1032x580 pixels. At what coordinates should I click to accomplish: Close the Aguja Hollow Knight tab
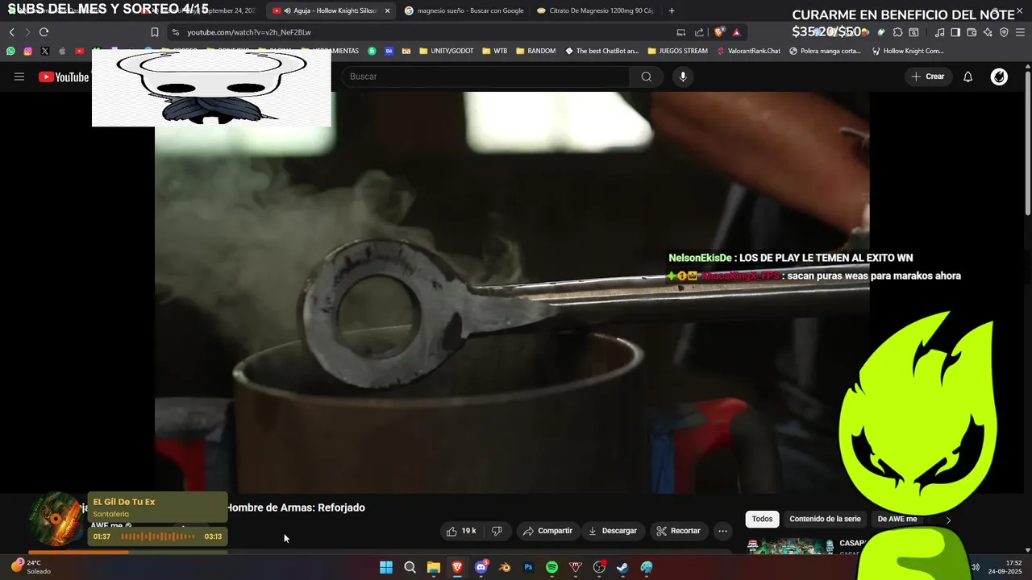(x=387, y=10)
